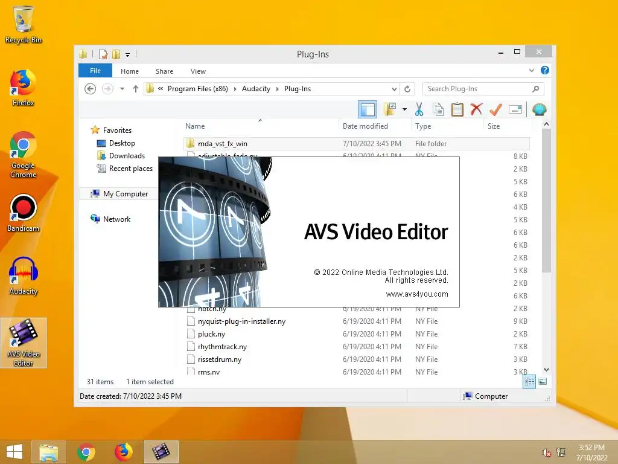Open folder options icon in toolbar

390,109
